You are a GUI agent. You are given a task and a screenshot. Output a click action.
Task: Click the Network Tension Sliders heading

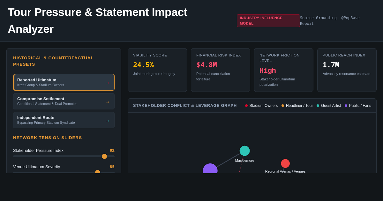coord(48,138)
